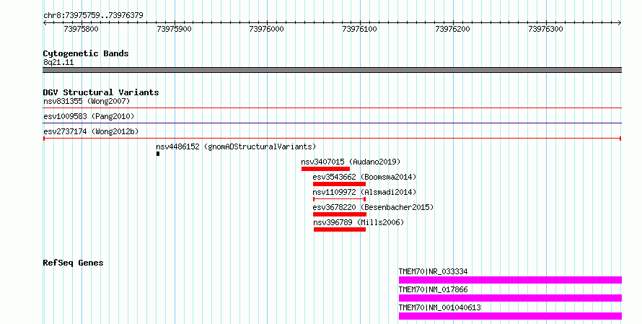Open nsv831355 (Wong2007) variant label

pos(87,101)
